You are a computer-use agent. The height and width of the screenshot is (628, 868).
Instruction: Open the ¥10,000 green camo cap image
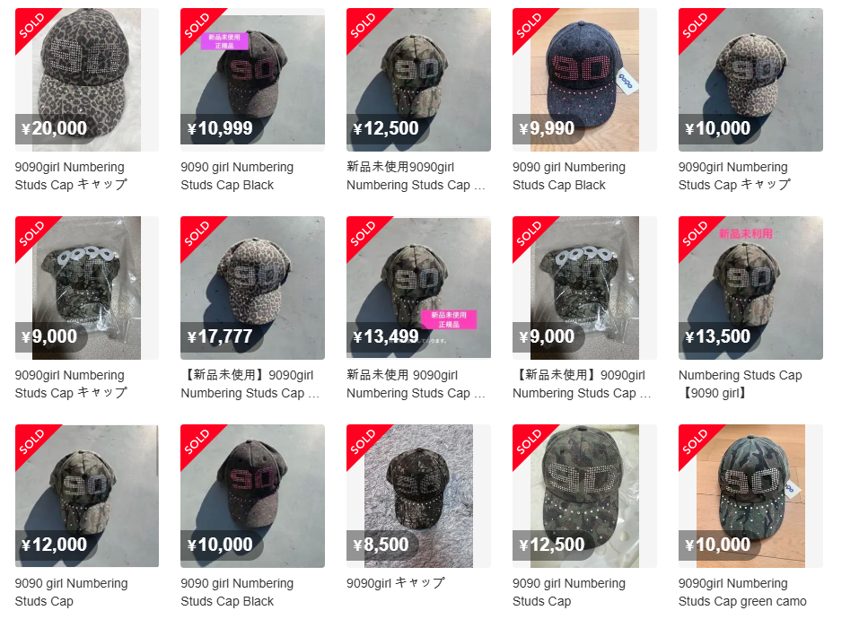pyautogui.click(x=750, y=496)
